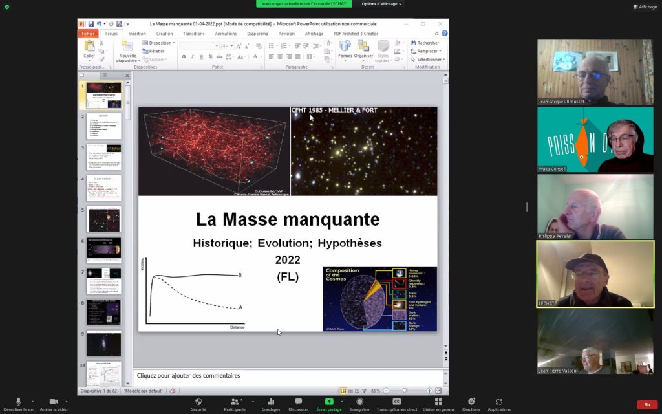Open the Discussion chat
This screenshot has width=662, height=414.
299,404
